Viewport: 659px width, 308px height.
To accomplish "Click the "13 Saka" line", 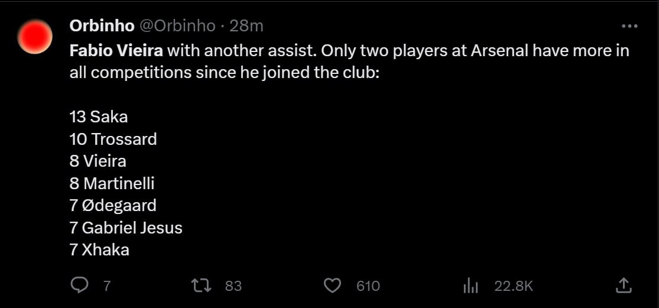I will pyautogui.click(x=99, y=117).
